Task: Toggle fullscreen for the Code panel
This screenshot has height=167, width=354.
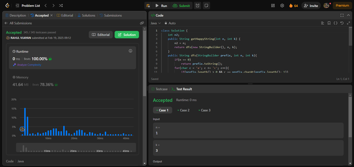Action: (x=342, y=16)
